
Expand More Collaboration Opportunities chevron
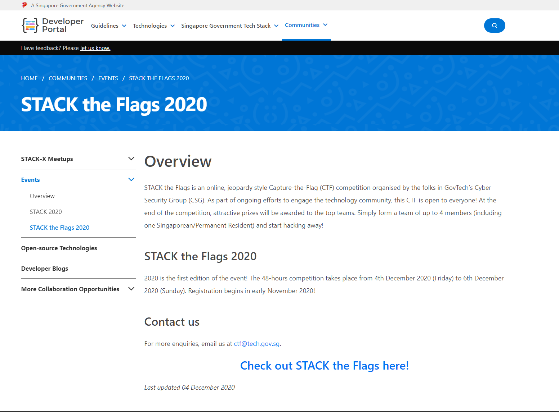coord(131,289)
